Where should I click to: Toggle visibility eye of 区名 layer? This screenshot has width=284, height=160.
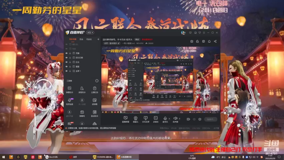[x=66, y=62]
